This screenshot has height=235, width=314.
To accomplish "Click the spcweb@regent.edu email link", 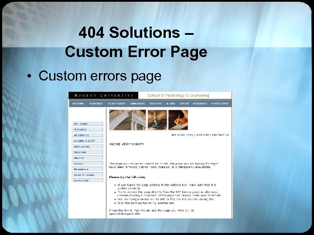I will [125, 214].
